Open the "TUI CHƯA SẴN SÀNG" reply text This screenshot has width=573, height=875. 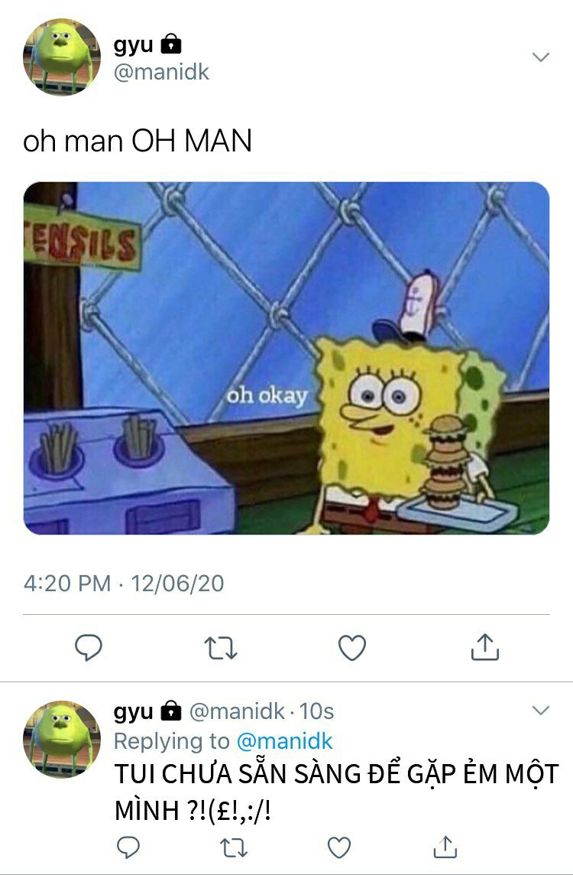click(337, 792)
